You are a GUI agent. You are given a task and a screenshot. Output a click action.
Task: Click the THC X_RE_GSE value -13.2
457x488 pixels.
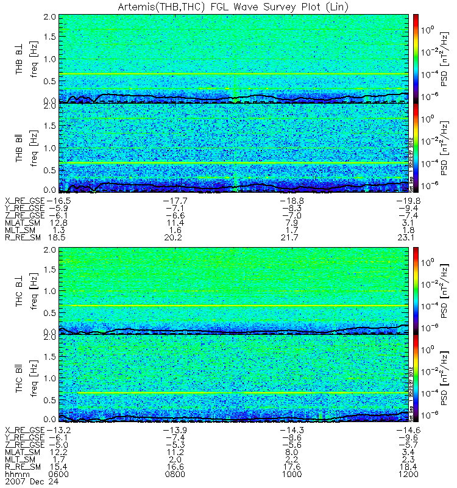(58, 430)
